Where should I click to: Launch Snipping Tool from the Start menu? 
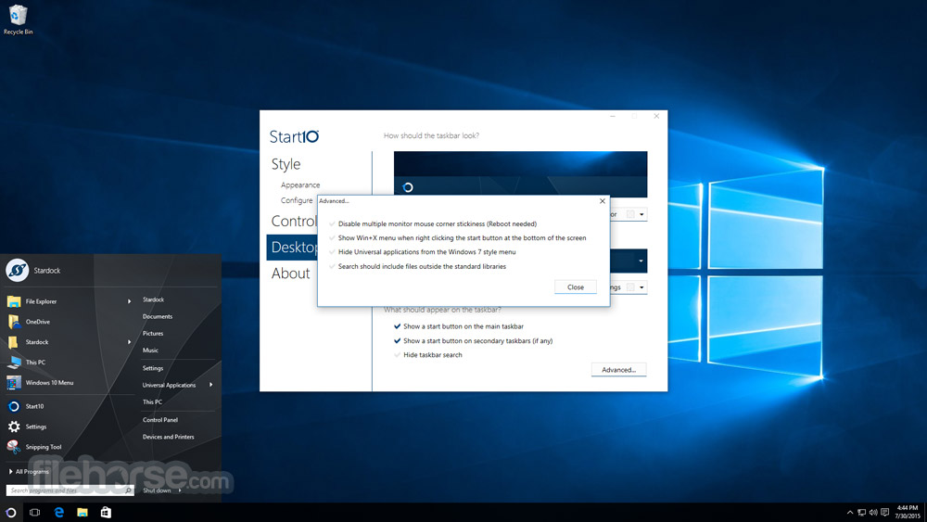click(x=43, y=447)
